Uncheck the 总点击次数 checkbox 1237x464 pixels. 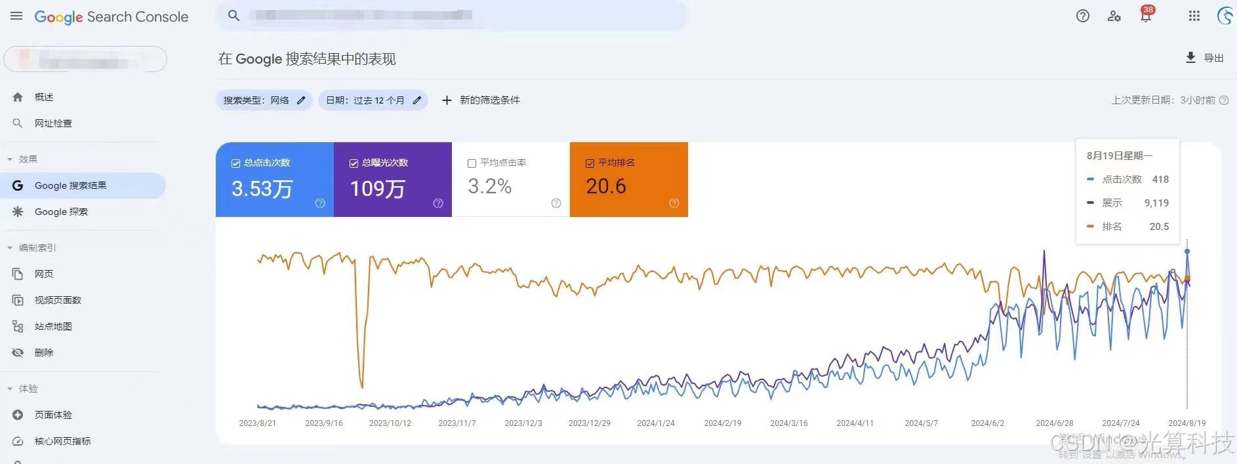pos(235,163)
